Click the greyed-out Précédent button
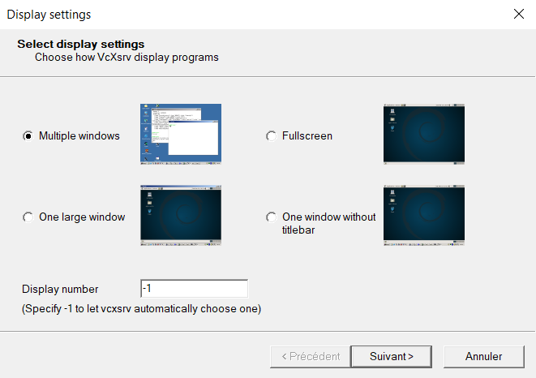Viewport: 536px width, 378px height. click(310, 356)
